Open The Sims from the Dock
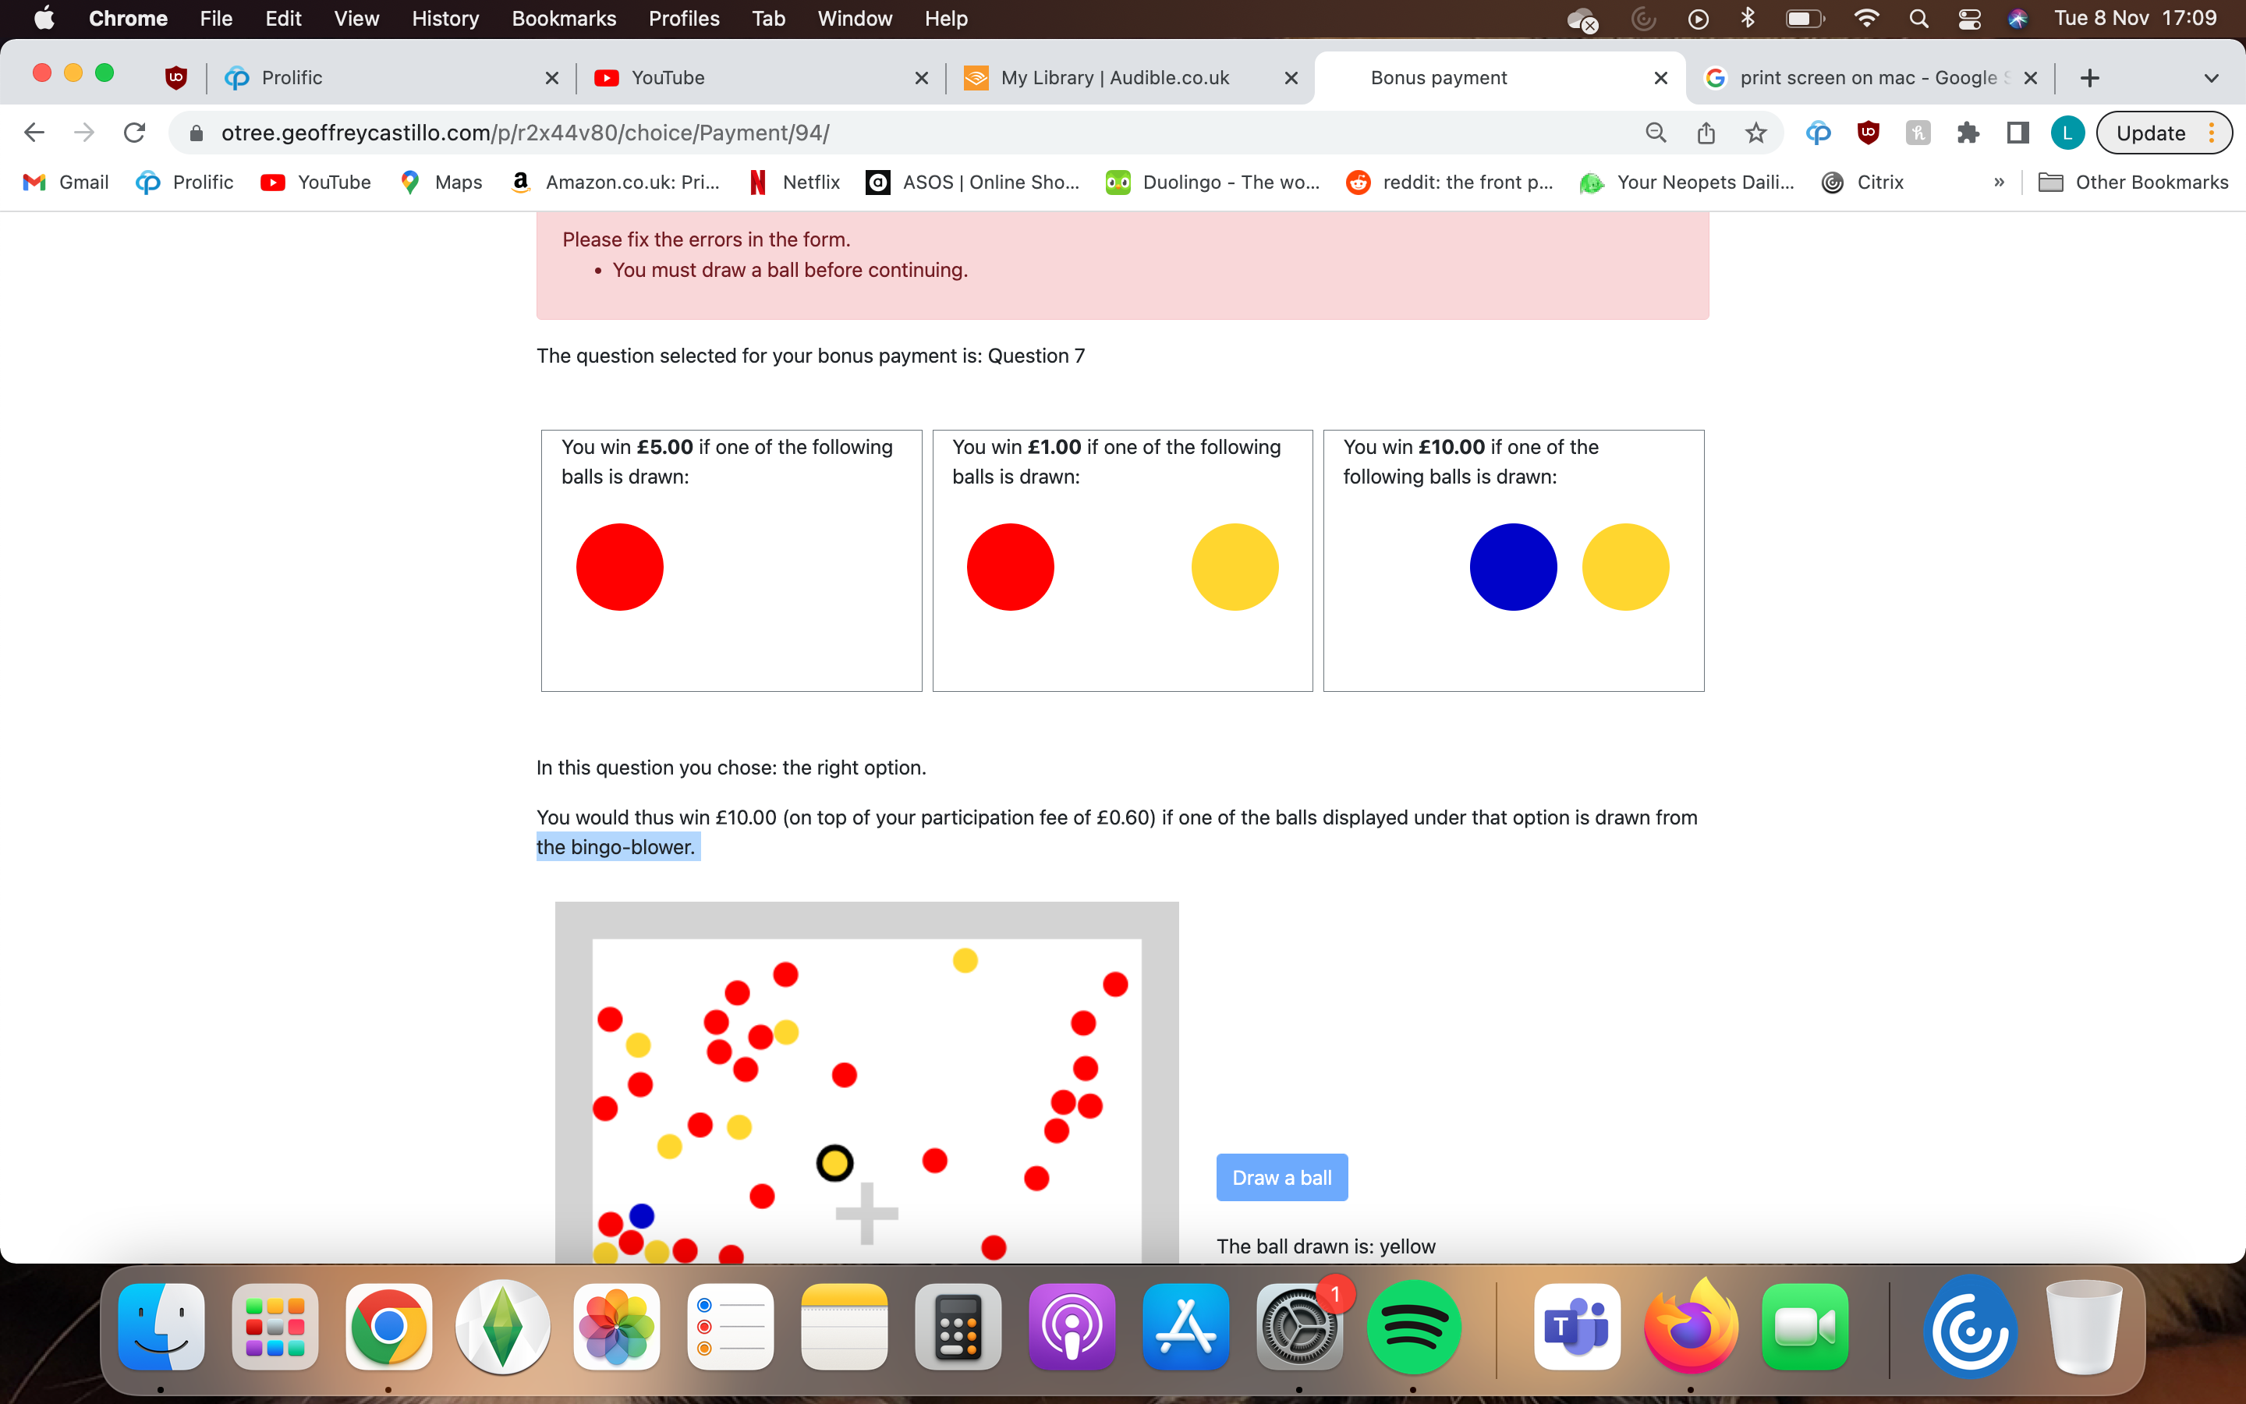 tap(503, 1327)
